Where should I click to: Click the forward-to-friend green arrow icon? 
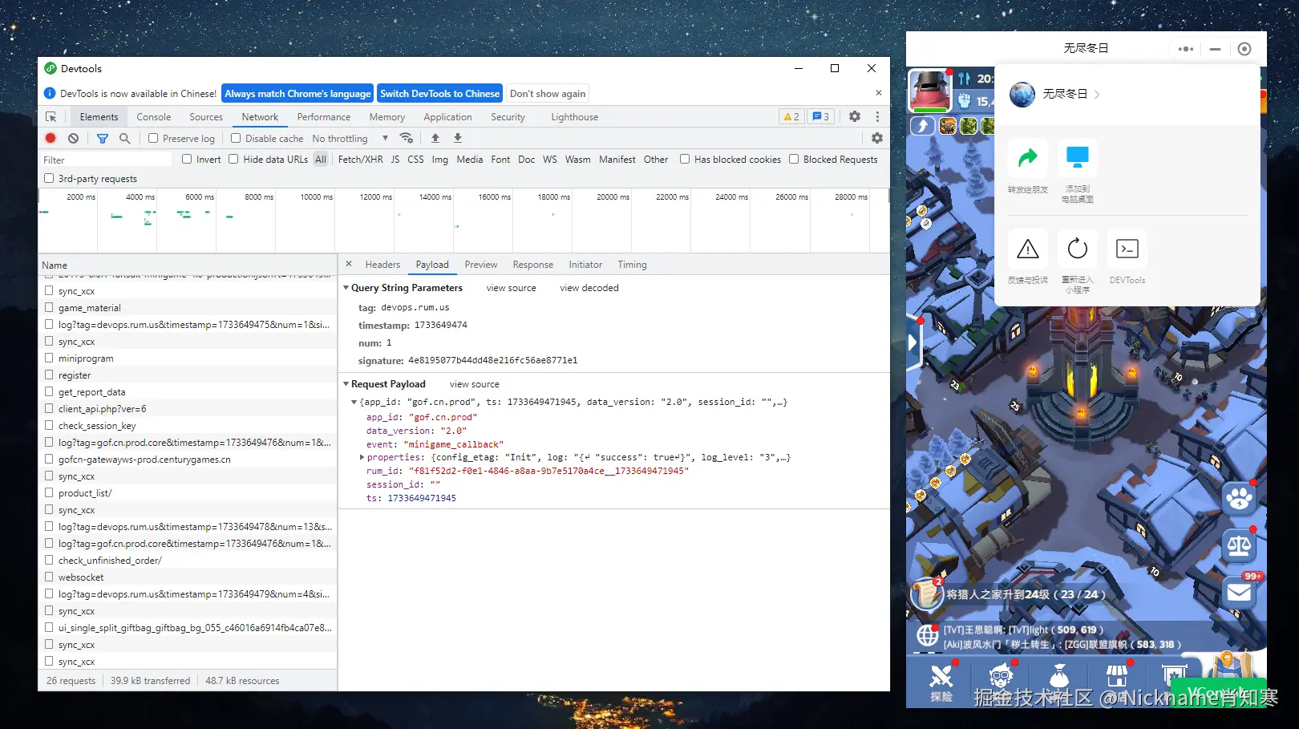click(x=1028, y=158)
